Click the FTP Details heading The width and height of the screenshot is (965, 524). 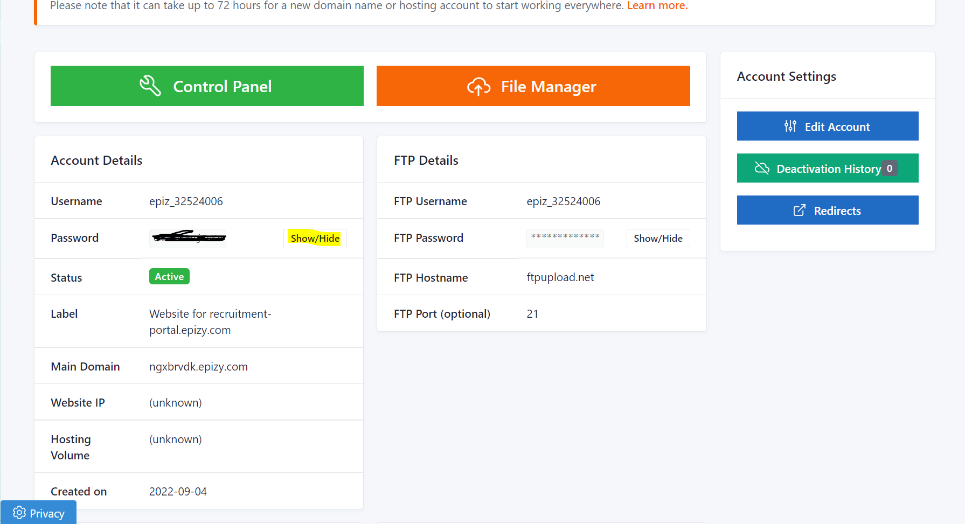coord(426,160)
